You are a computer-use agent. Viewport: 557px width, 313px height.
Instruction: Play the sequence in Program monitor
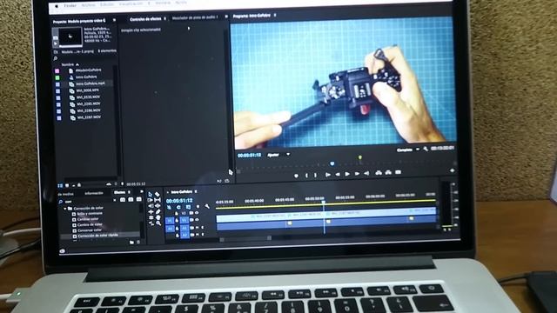point(347,174)
